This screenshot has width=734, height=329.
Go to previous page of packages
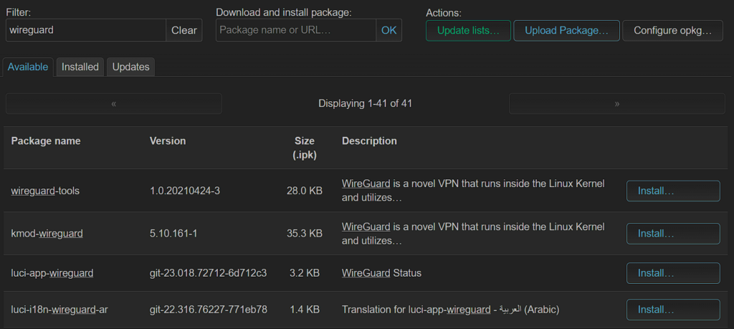pyautogui.click(x=114, y=103)
